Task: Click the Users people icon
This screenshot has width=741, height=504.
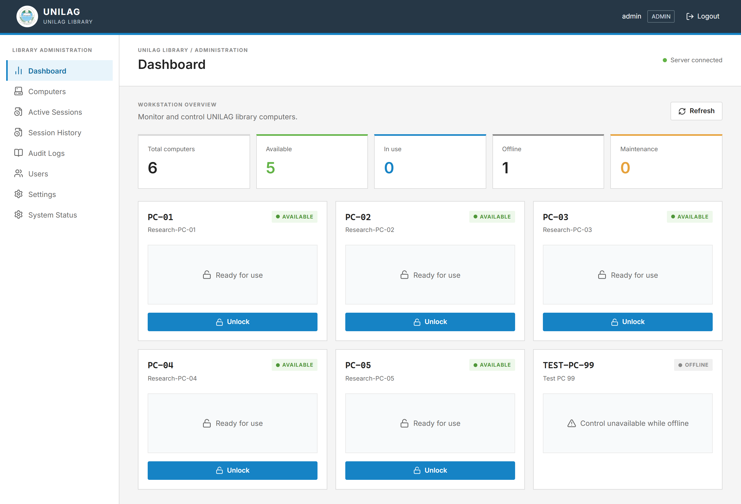Action: pyautogui.click(x=19, y=174)
